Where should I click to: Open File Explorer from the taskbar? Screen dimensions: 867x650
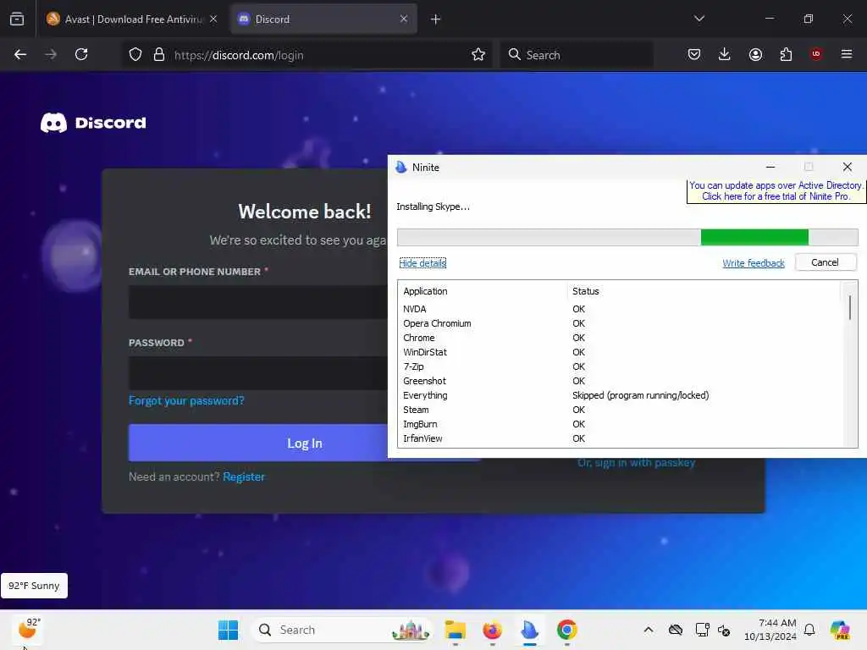tap(455, 630)
